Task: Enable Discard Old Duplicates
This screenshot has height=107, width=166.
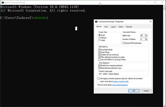Action: pyautogui.click(x=124, y=43)
